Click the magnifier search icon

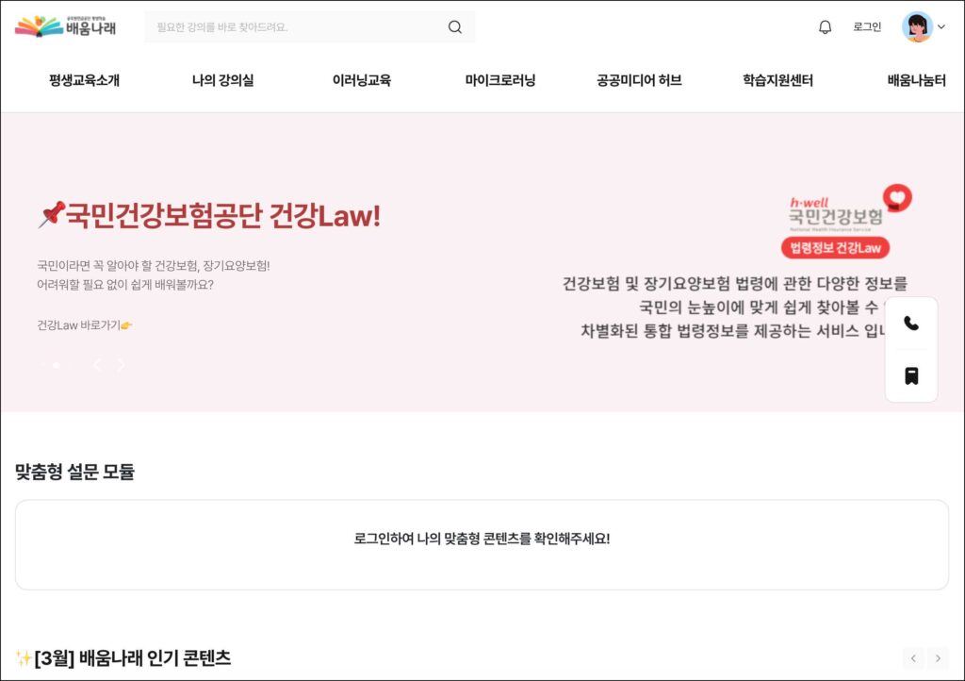pyautogui.click(x=455, y=27)
